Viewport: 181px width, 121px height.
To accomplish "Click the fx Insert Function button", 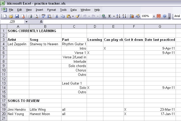I will pyautogui.click(x=41, y=22).
